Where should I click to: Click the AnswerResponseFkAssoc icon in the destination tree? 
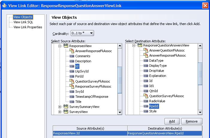146,55
